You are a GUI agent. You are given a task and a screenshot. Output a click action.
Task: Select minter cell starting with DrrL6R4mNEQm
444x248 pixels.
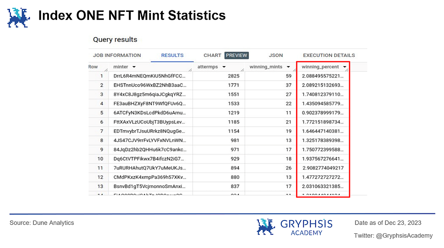(150, 76)
